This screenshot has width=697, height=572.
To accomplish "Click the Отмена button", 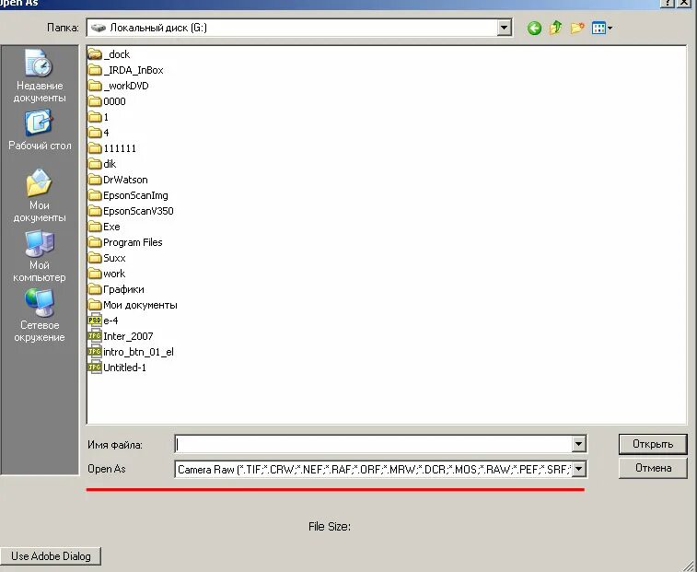I will [x=653, y=468].
